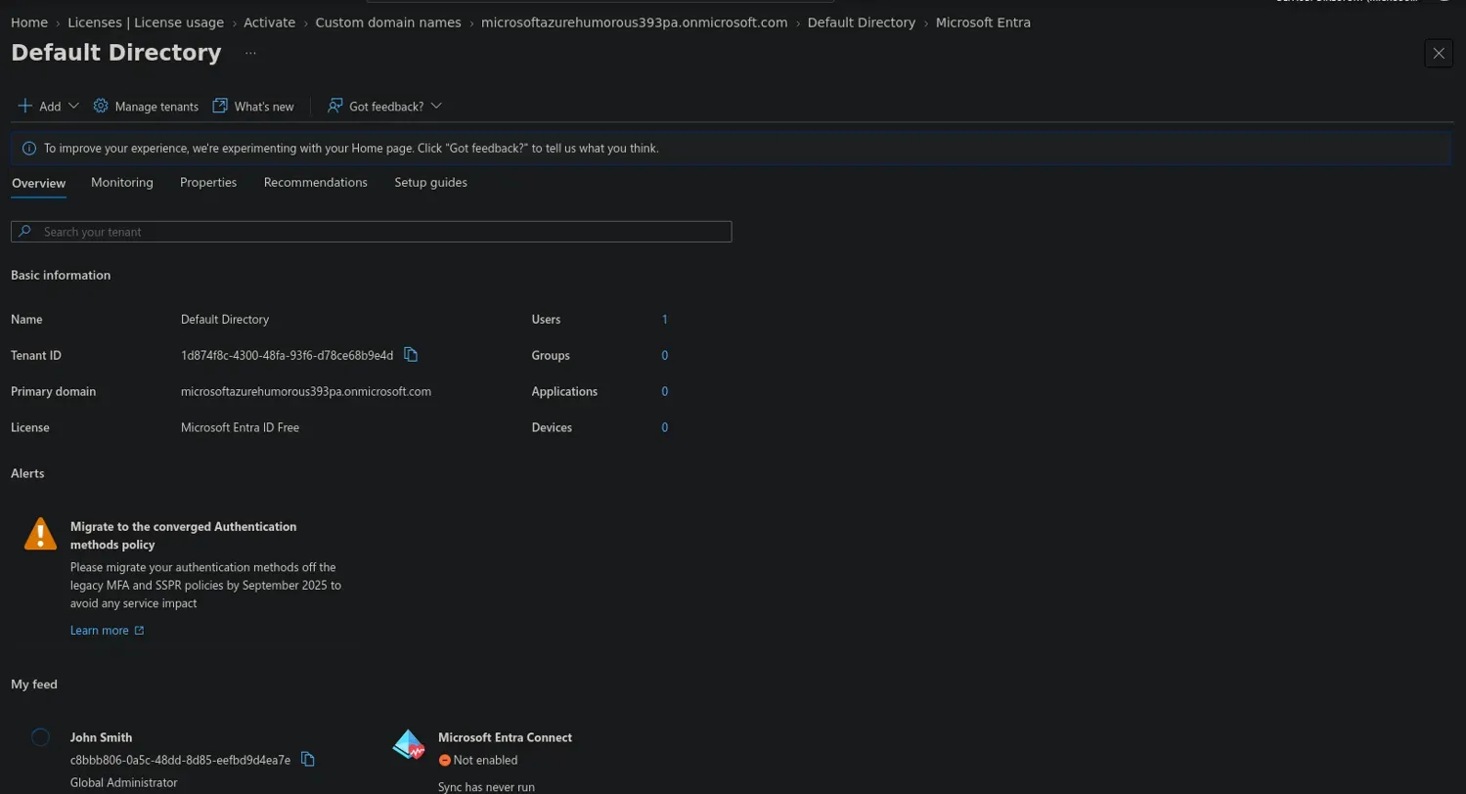This screenshot has width=1466, height=794.
Task: Open the Properties tab
Action: (x=208, y=183)
